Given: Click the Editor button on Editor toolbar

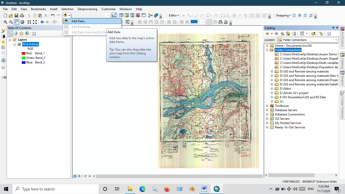Looking at the screenshot, I should point(173,15).
